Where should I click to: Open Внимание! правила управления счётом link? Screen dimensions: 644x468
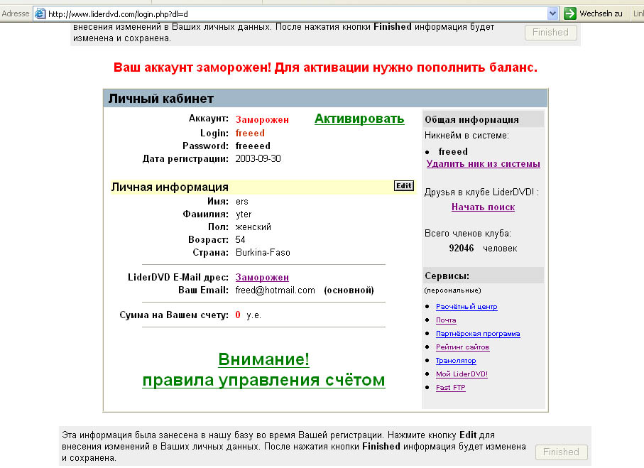[x=263, y=370]
